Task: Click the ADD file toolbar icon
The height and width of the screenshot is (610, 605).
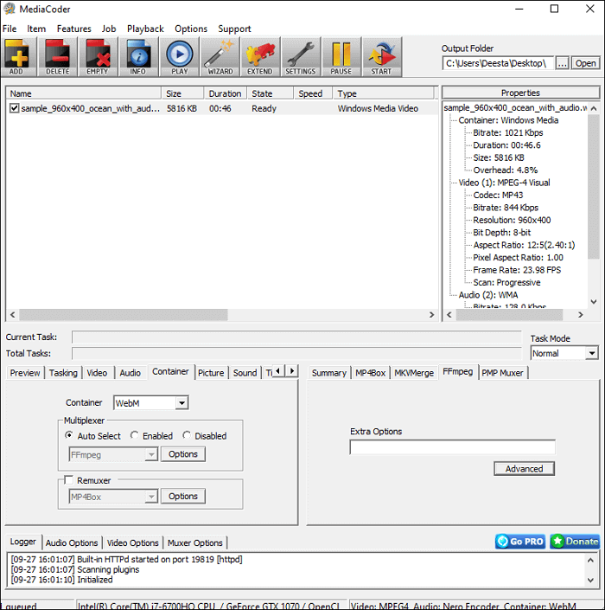Action: coord(17,56)
